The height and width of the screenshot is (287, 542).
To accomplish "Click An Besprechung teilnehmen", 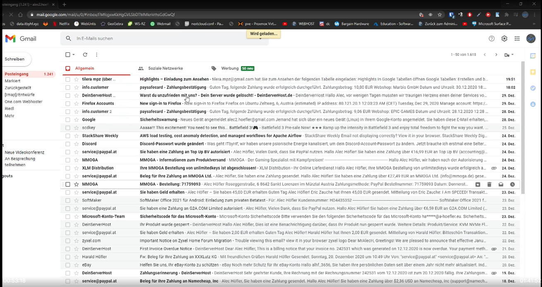I will tap(20, 161).
